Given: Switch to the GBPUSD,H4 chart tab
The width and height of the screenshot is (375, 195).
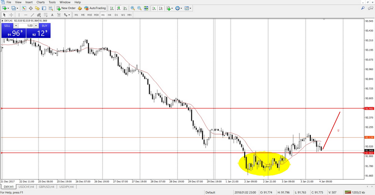Looking at the screenshot, I should coord(45,187).
